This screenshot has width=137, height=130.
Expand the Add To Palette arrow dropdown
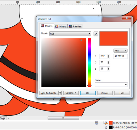click(x=60, y=93)
